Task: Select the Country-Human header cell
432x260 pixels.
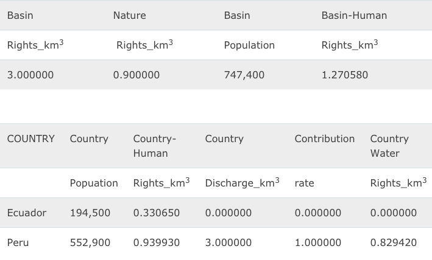Action: pos(155,146)
